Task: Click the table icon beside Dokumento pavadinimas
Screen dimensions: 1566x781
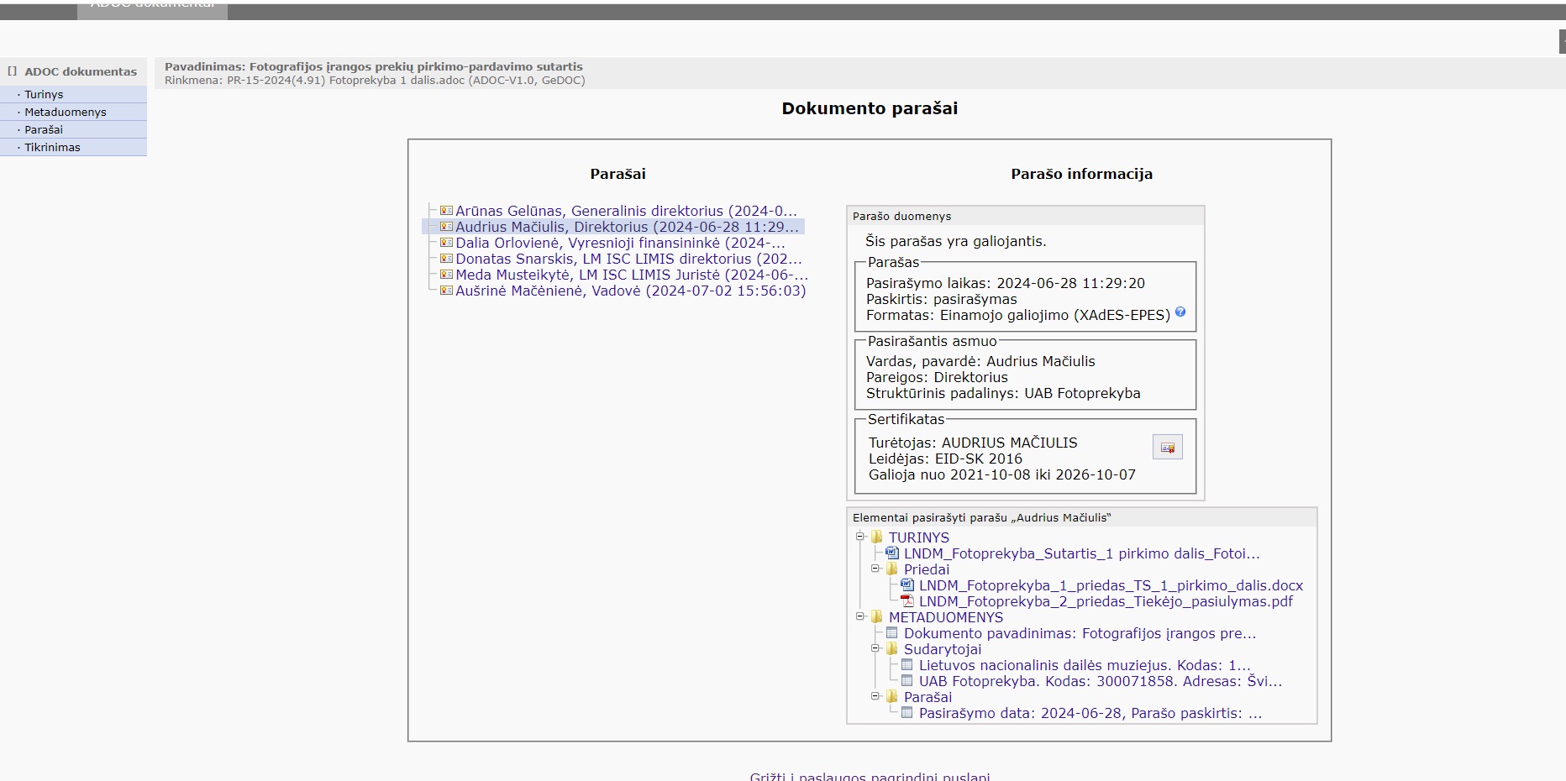Action: (x=892, y=633)
